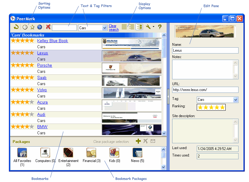Sort bookmarks by last used clock icon
This screenshot has width=249, height=182.
click(25, 27)
